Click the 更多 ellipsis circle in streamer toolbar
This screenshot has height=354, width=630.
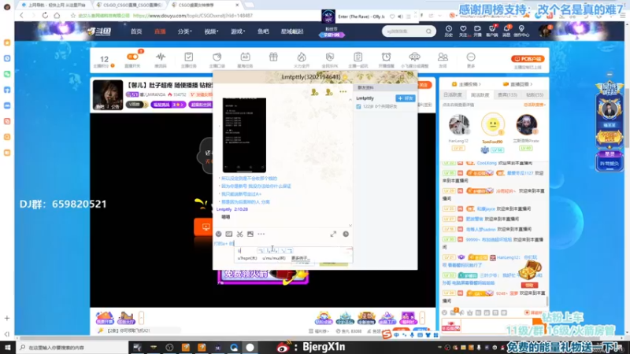(x=471, y=57)
